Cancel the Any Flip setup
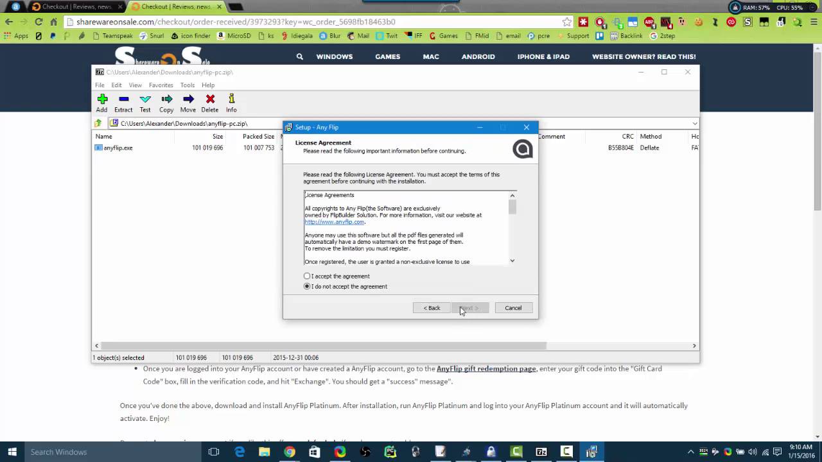Image resolution: width=822 pixels, height=462 pixels. pyautogui.click(x=513, y=308)
